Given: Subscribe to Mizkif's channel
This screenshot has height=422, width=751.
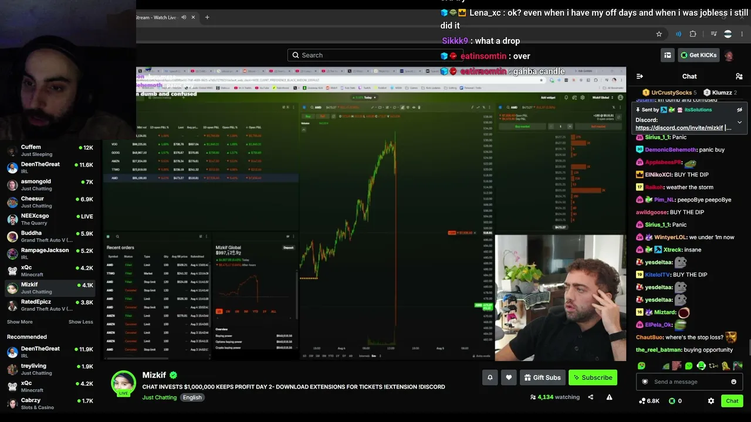Looking at the screenshot, I should (x=593, y=377).
